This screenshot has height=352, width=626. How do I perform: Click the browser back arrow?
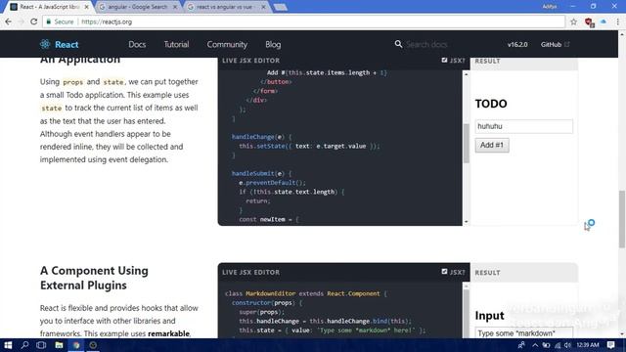point(9,22)
